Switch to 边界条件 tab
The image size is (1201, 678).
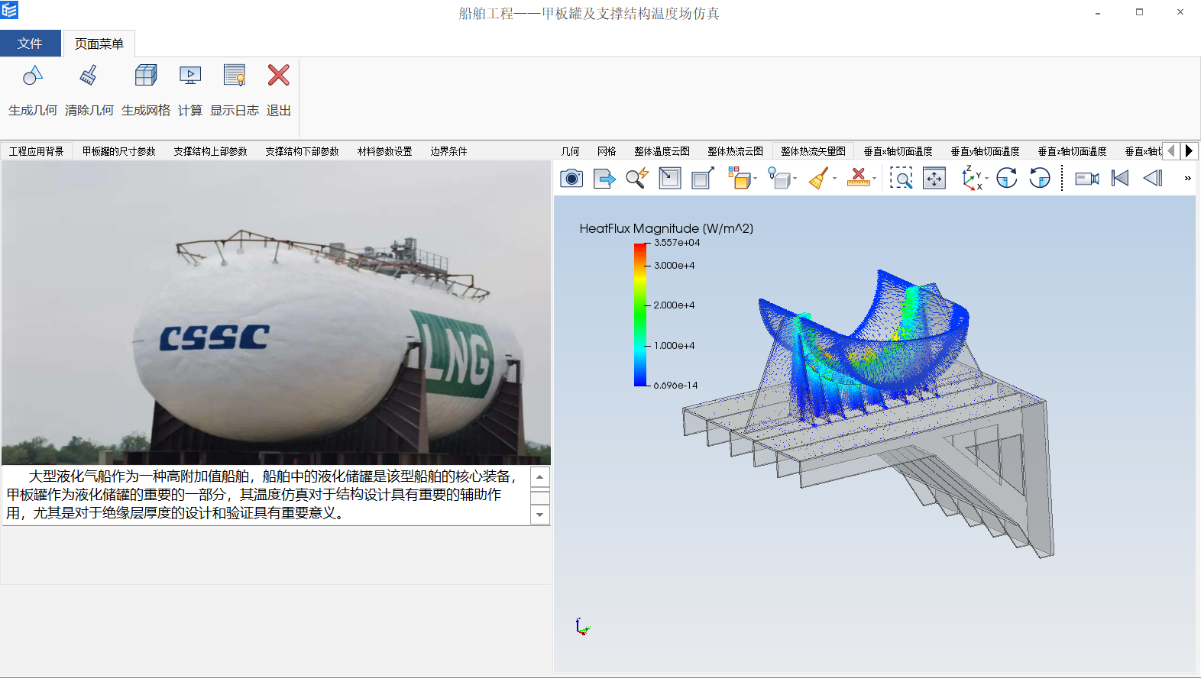click(x=448, y=151)
